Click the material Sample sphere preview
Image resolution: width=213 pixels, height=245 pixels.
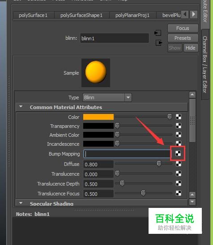pos(96,73)
